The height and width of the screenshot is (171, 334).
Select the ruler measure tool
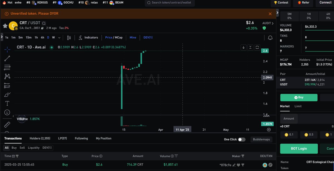coord(7,124)
